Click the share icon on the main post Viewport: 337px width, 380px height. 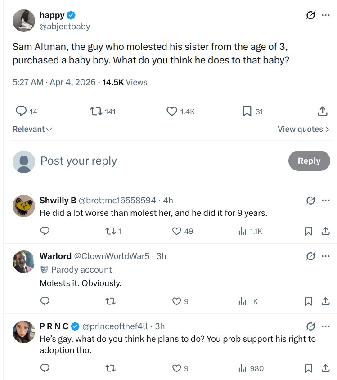(322, 111)
